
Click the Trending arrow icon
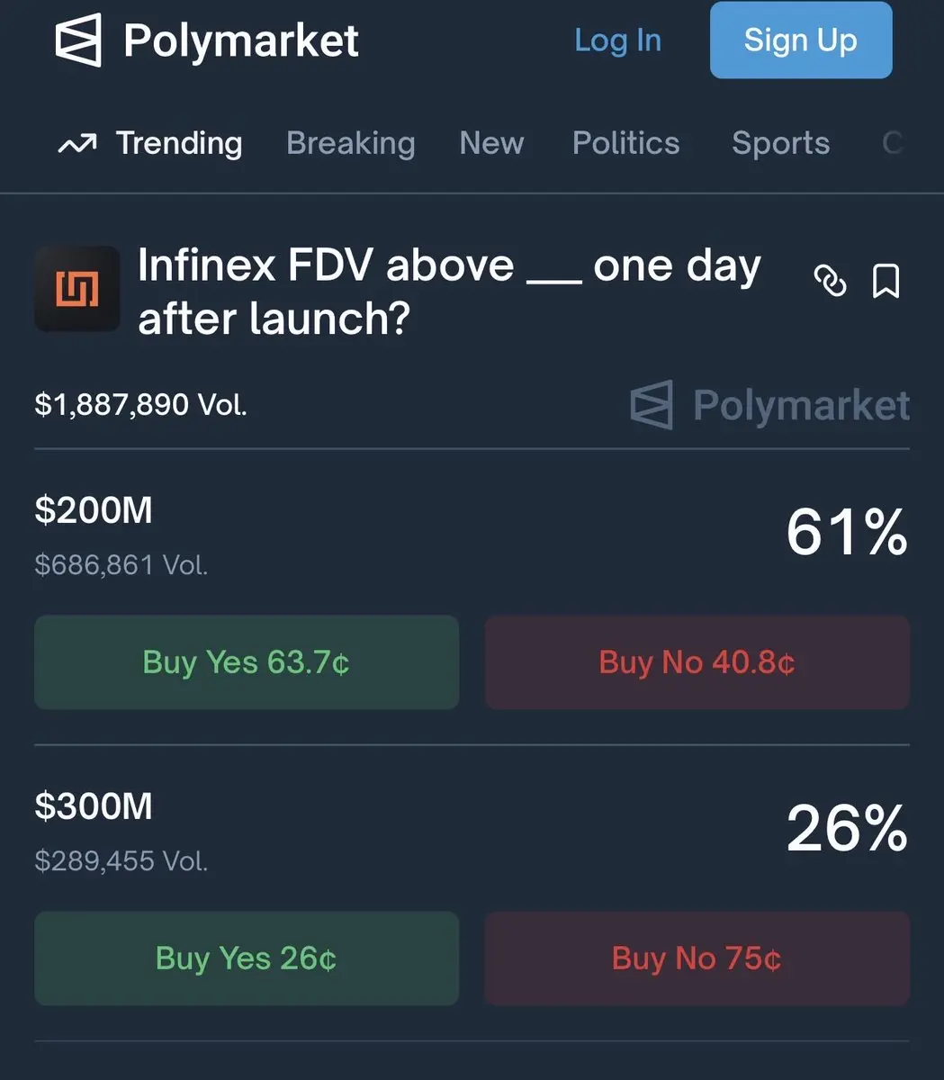pos(76,144)
